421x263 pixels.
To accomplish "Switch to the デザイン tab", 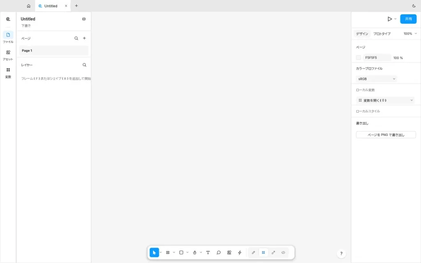I will coord(362,34).
